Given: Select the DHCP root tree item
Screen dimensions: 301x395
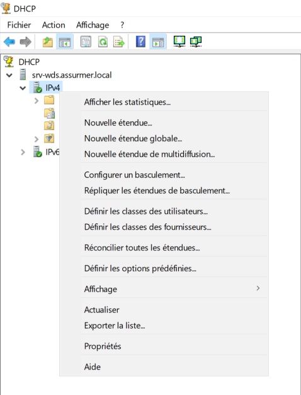Looking at the screenshot, I should pos(29,62).
